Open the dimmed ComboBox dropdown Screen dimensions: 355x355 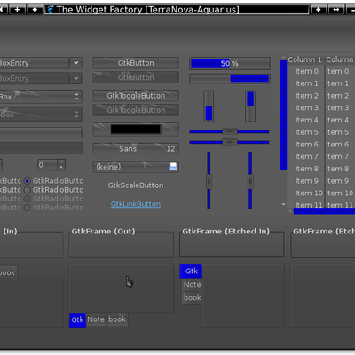[x=41, y=114]
